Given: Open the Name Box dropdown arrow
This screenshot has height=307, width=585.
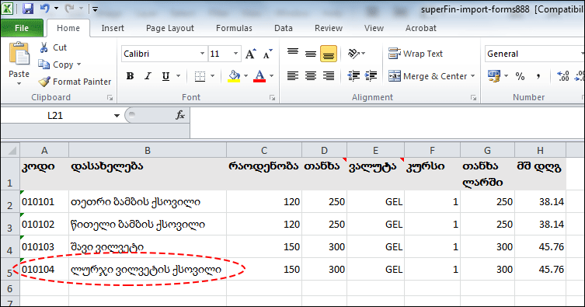Looking at the screenshot, I should pyautogui.click(x=117, y=116).
